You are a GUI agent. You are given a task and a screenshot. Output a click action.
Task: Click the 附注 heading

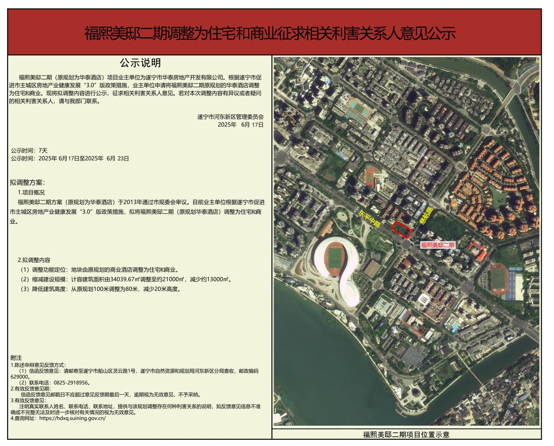(16, 358)
